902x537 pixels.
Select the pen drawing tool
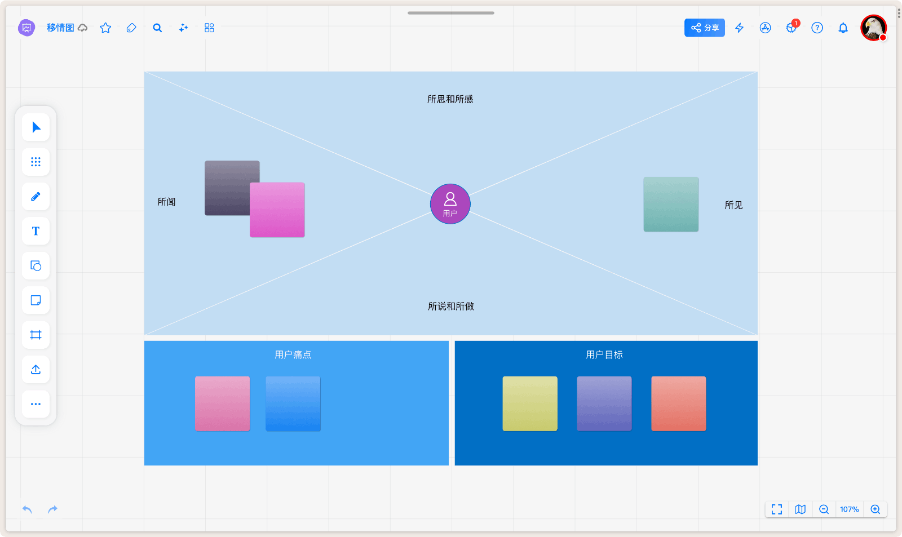coord(36,197)
